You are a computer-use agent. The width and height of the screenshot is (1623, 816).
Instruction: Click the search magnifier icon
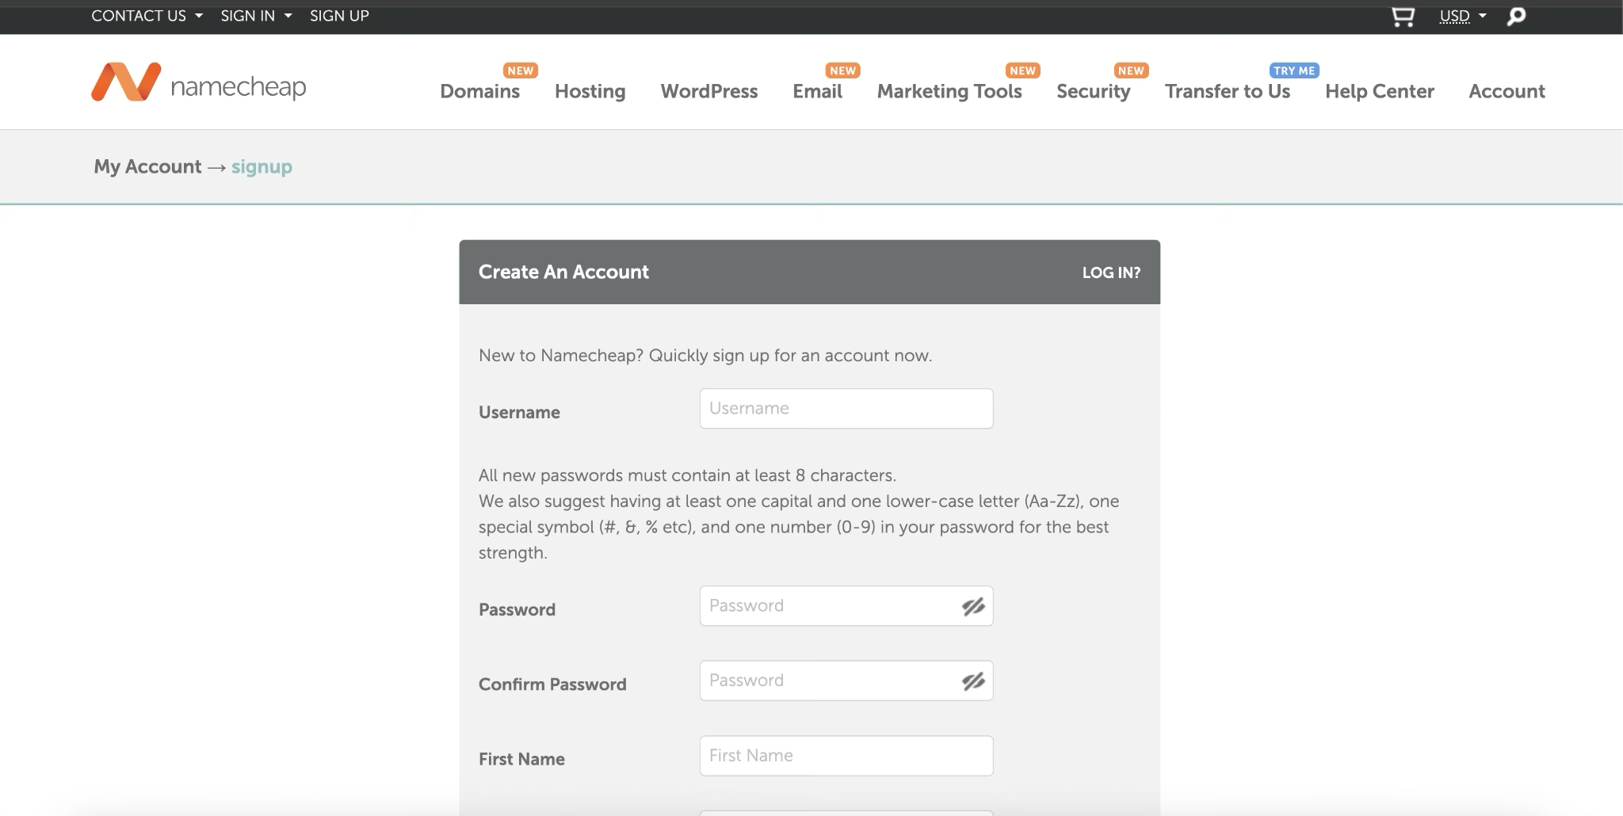pos(1516,17)
